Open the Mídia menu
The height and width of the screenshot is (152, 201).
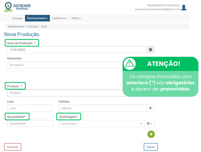click(76, 18)
